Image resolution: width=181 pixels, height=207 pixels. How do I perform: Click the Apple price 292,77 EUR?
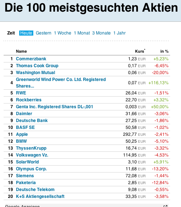134,134
